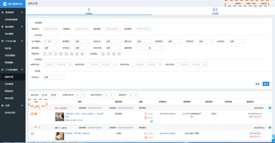
Task: Open the product thumbnail in the 杭州市 order
Action: 60,117
